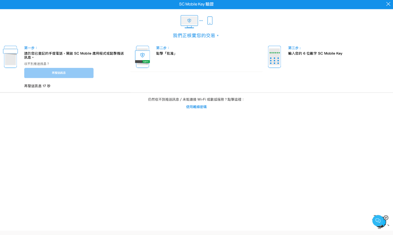
Task: Open the blue live chat bubble
Action: [x=378, y=221]
